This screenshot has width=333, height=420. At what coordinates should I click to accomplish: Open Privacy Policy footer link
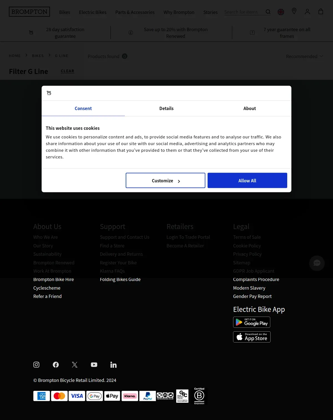click(x=247, y=254)
